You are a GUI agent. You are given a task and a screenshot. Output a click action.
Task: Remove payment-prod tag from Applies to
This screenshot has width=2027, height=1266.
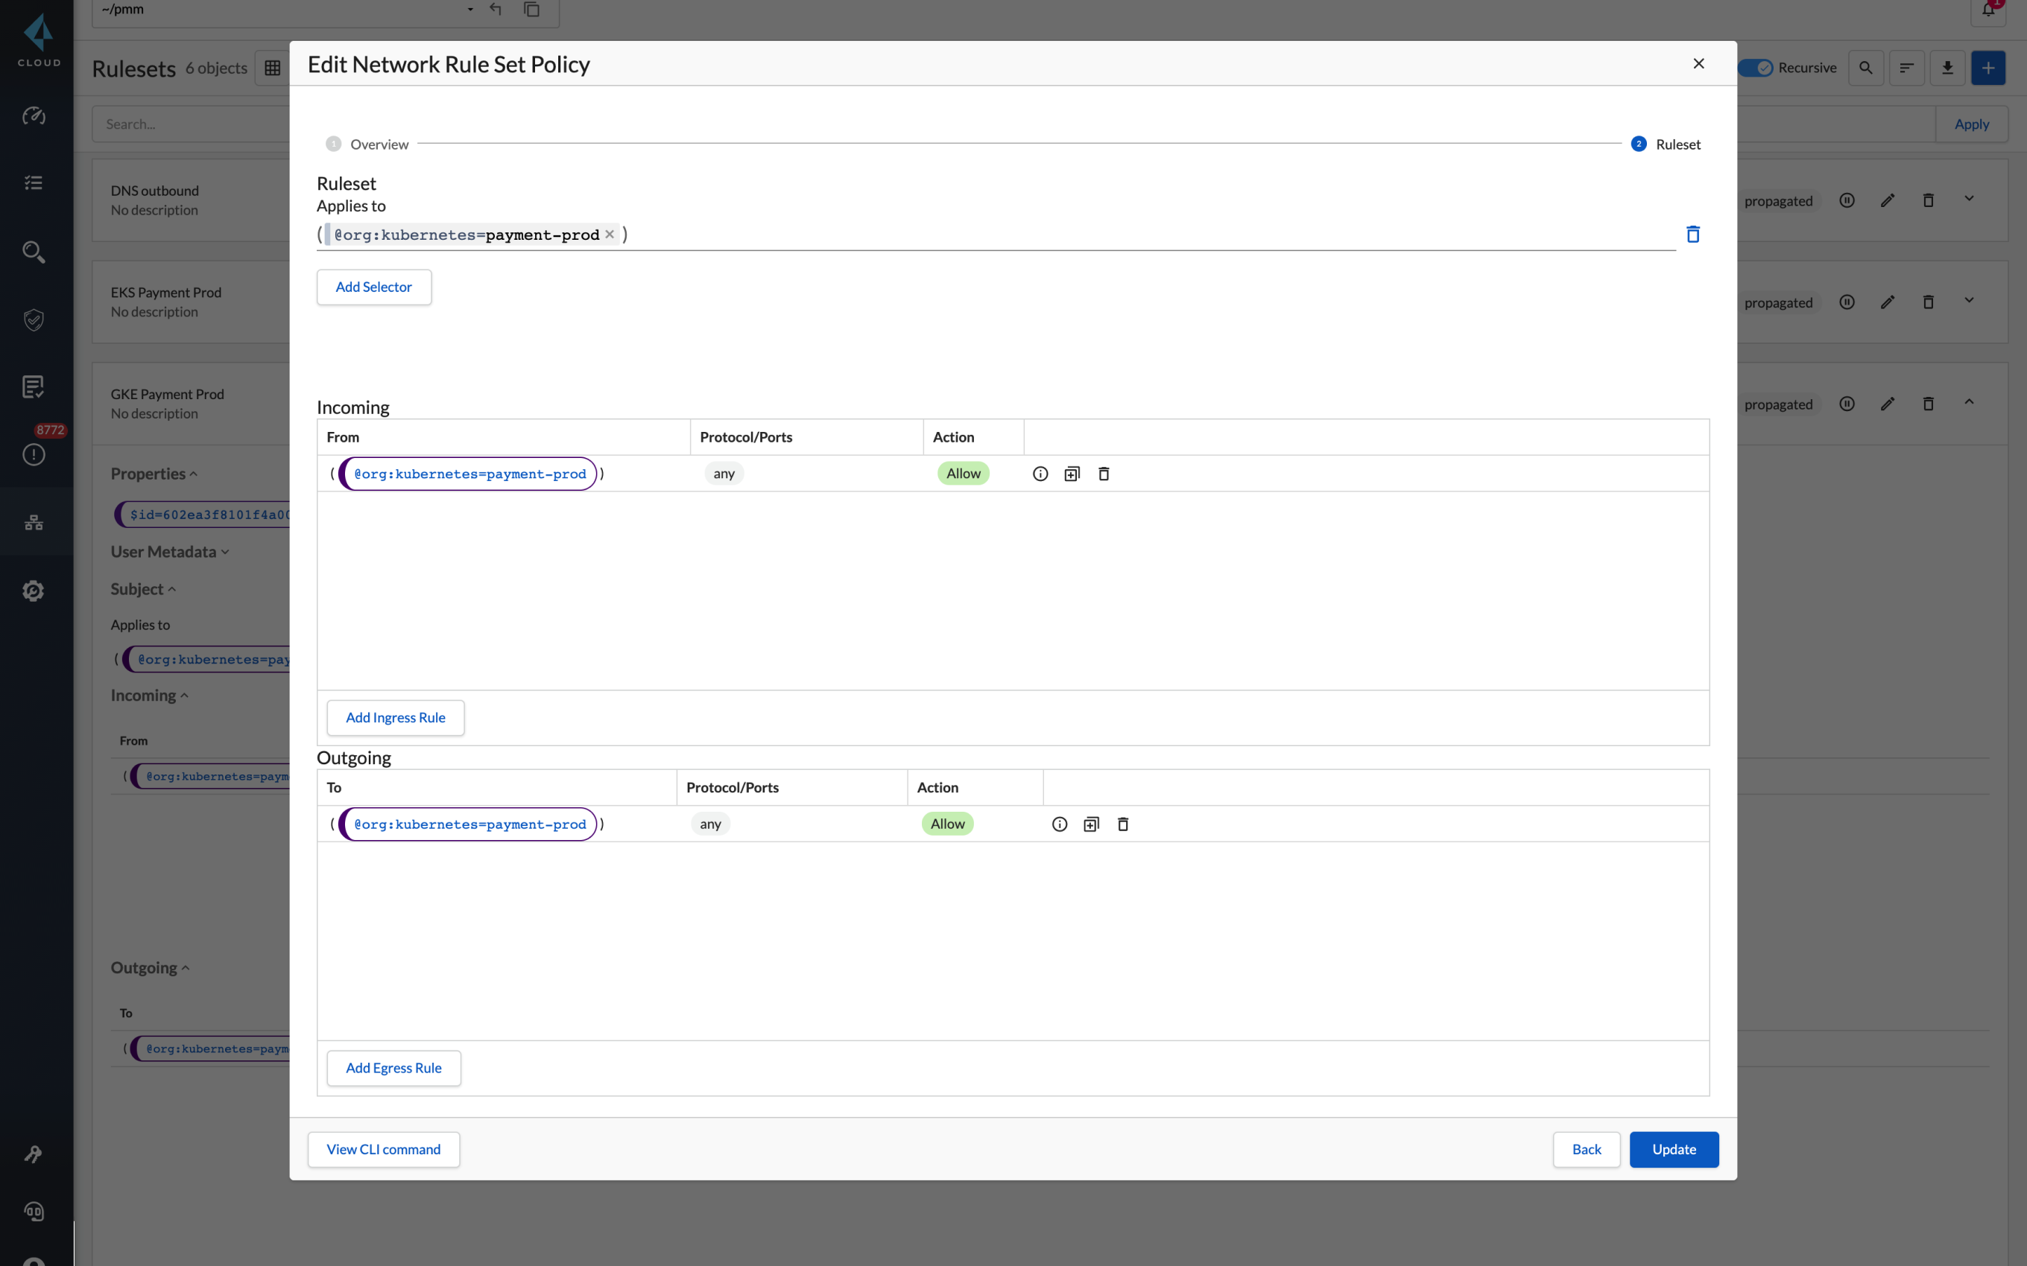coord(610,235)
